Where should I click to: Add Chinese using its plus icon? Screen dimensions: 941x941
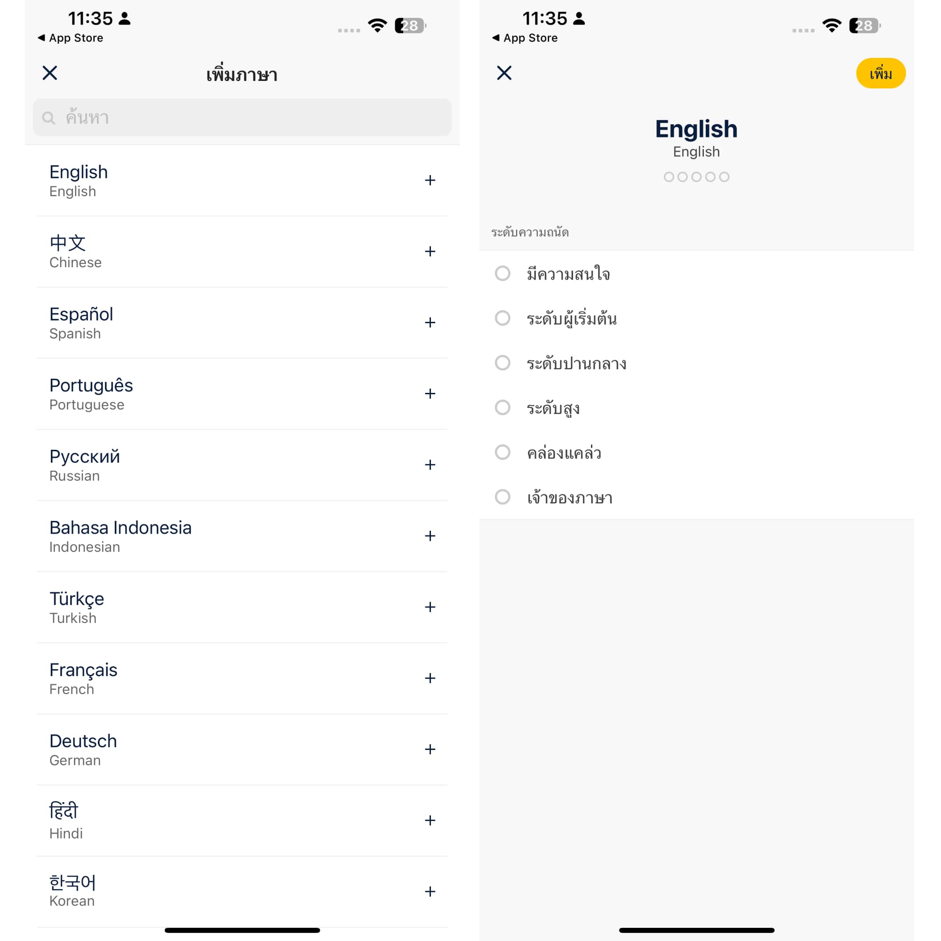[430, 252]
